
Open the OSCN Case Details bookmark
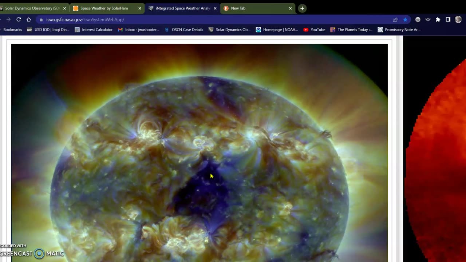click(x=184, y=30)
